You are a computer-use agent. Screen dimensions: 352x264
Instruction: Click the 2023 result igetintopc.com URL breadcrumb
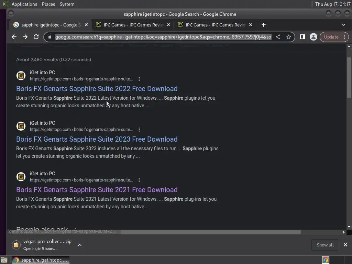point(81,130)
